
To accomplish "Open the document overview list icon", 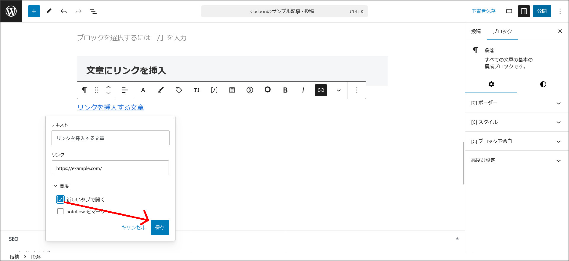I will (x=93, y=11).
